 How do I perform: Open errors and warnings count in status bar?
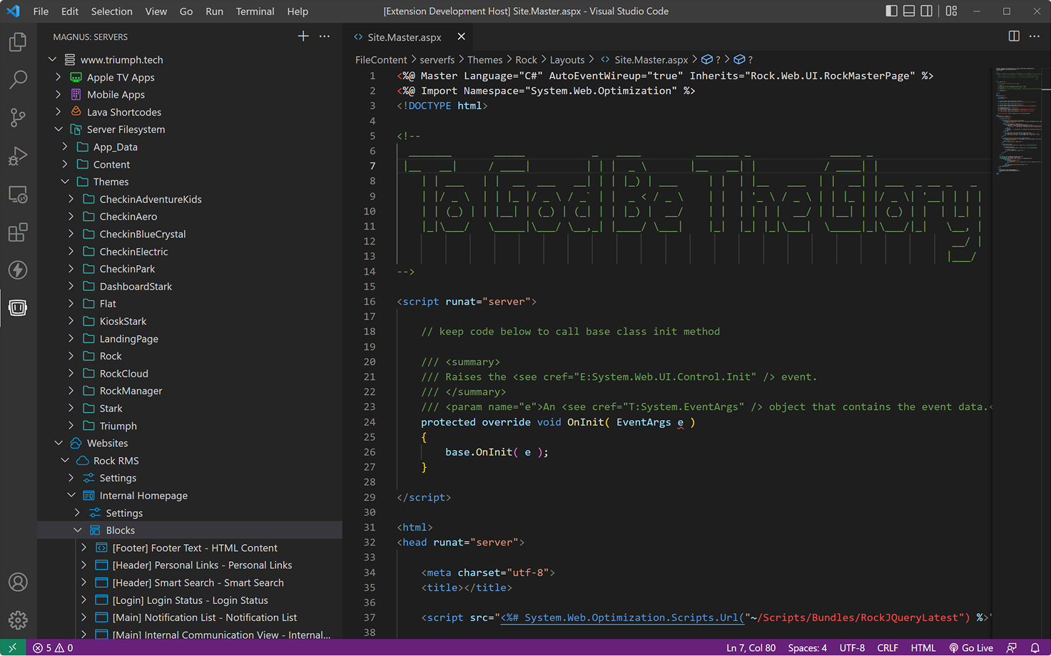pos(53,647)
